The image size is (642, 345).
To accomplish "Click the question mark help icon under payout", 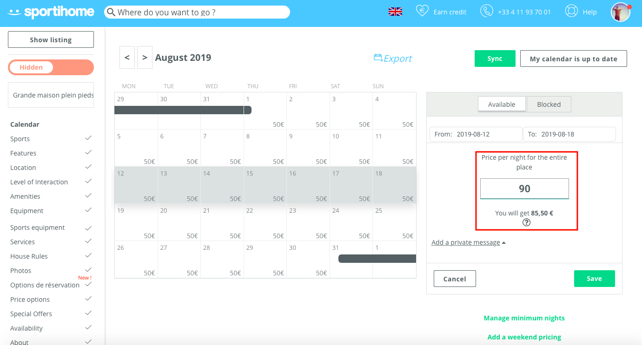I will [x=526, y=222].
